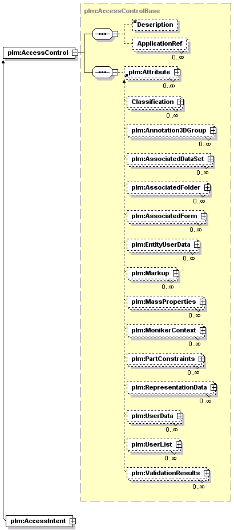Expand plm:Attribute plus box
234x530 pixels.
coord(177,72)
